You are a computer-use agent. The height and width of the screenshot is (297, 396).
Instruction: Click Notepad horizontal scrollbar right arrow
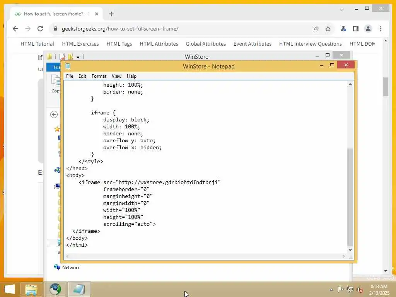tap(344, 256)
